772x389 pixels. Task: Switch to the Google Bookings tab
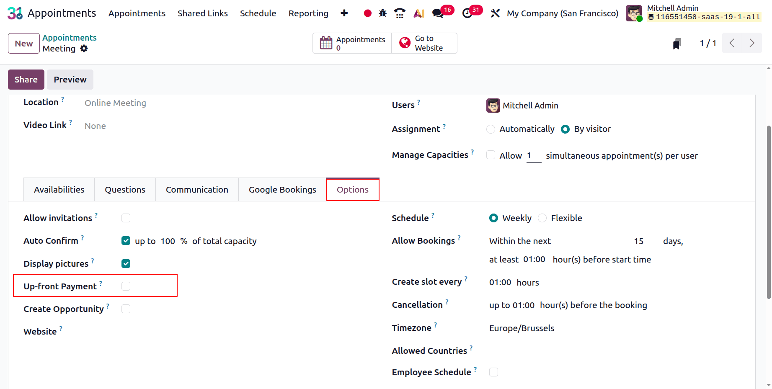282,190
